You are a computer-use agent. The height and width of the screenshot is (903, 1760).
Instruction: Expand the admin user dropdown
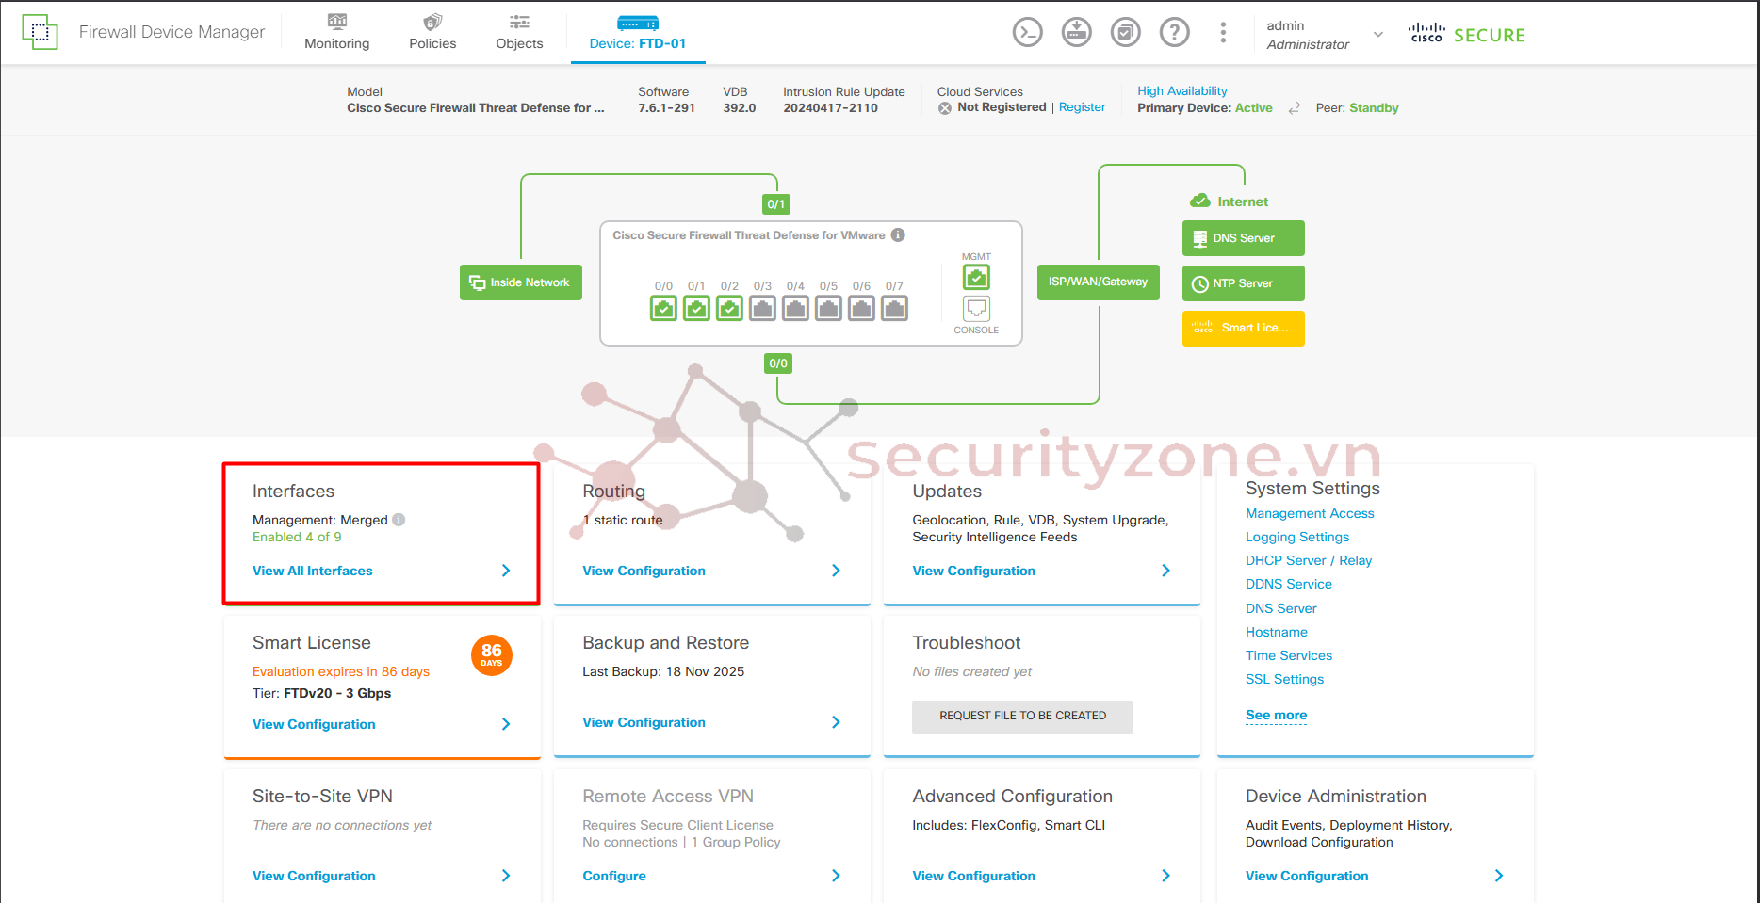1377,35
